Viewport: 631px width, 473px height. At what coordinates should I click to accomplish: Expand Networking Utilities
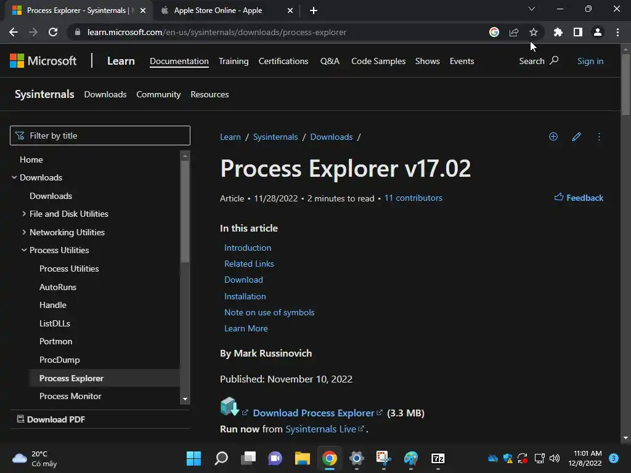pyautogui.click(x=24, y=232)
